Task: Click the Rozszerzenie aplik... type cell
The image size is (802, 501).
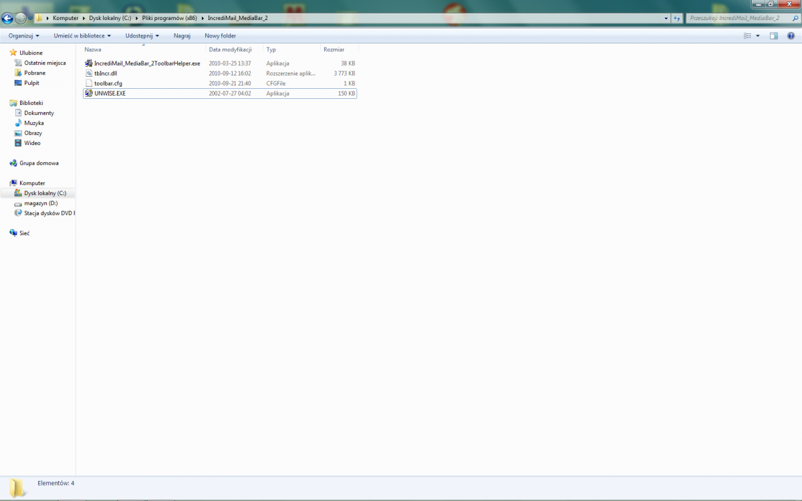Action: [x=291, y=73]
